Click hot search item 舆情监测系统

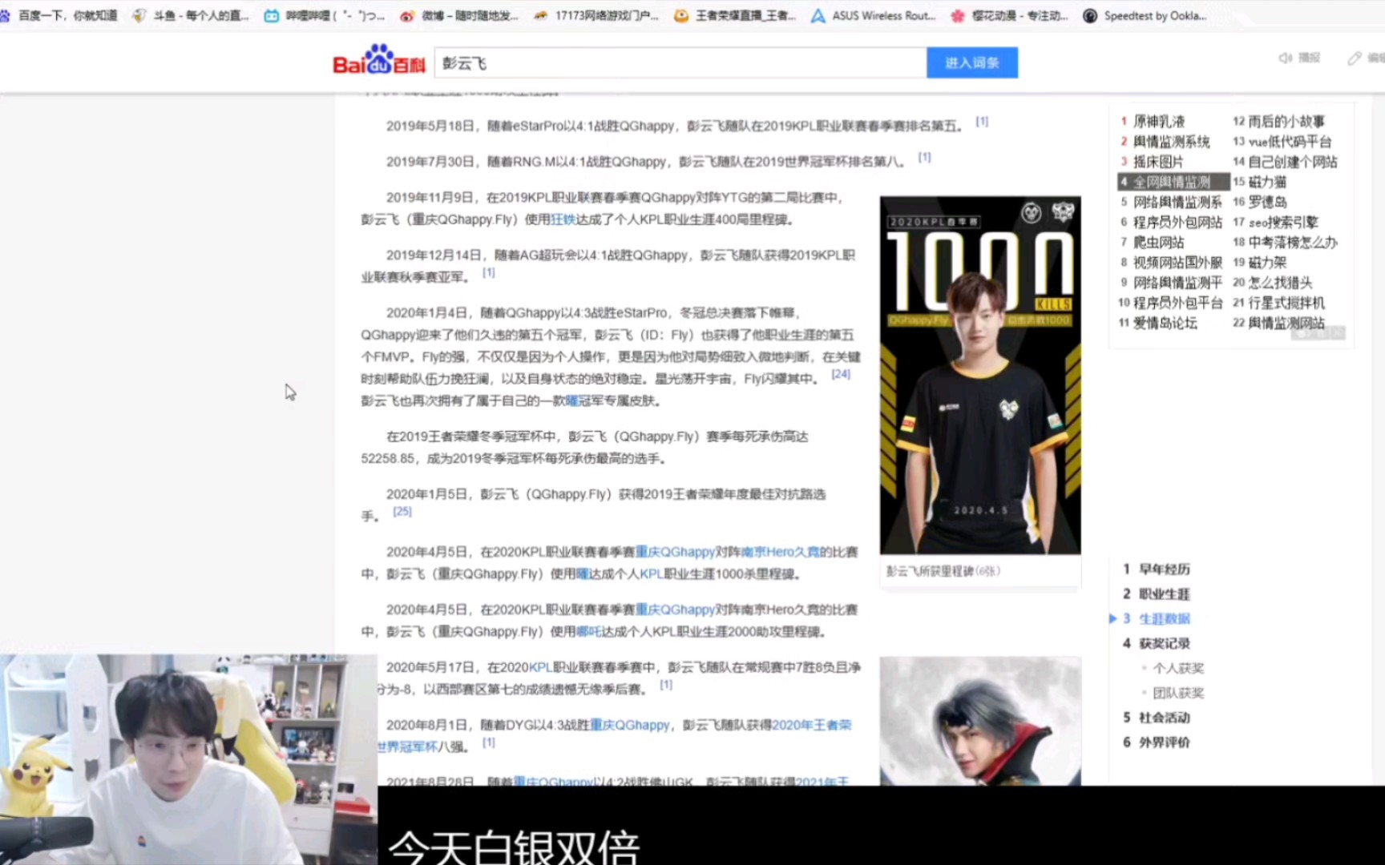point(1171,141)
